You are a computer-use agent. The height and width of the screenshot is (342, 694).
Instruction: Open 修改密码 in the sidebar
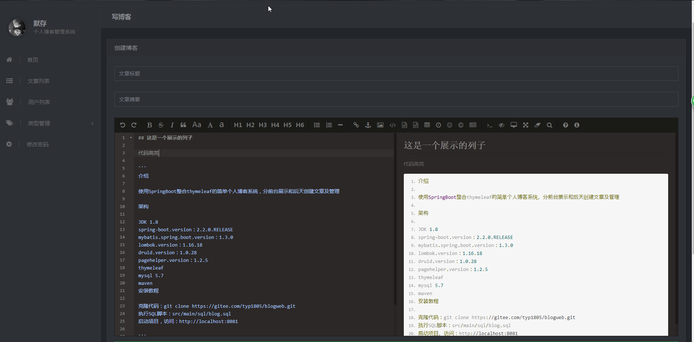click(x=38, y=144)
